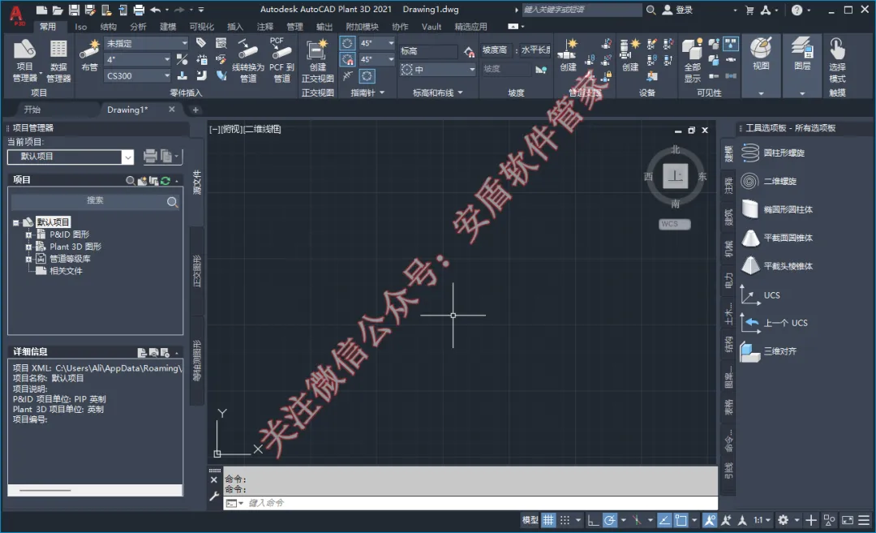Viewport: 876px width, 533px height.
Task: Open the 视图 view panel
Action: (x=761, y=54)
